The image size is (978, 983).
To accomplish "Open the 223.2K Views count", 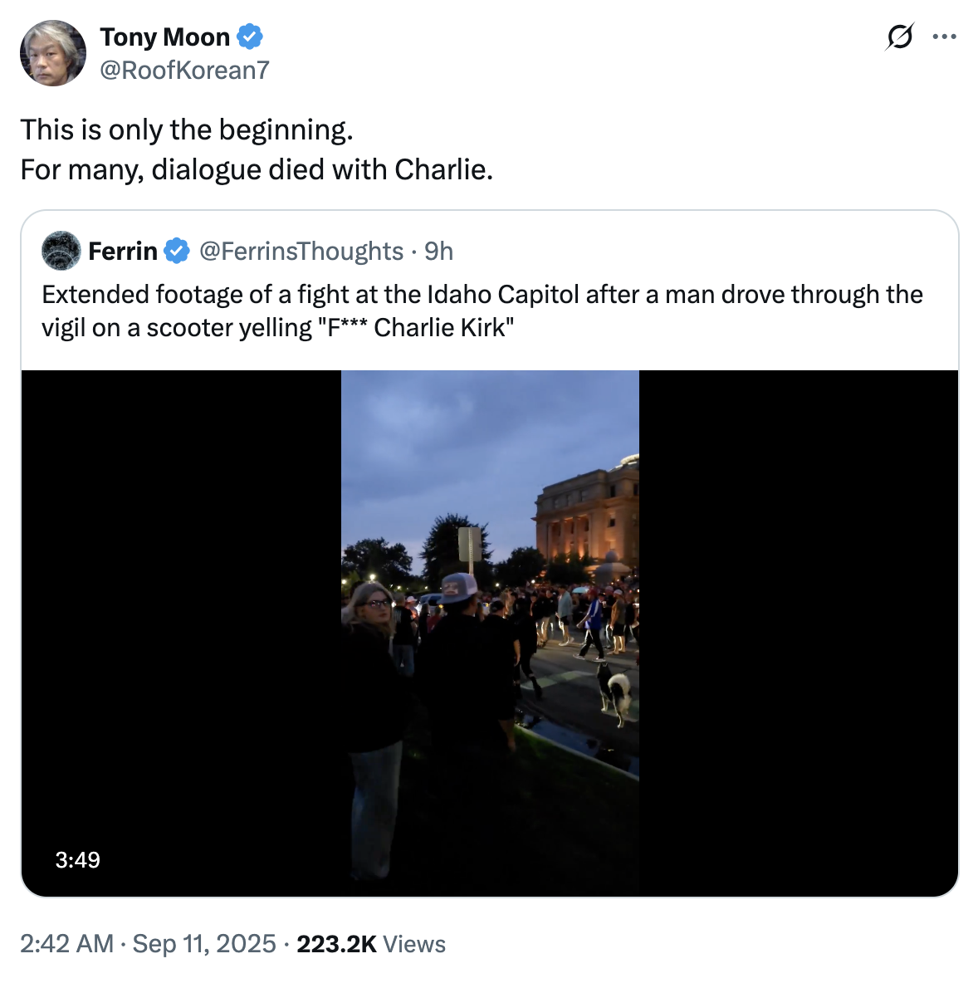I will click(371, 944).
